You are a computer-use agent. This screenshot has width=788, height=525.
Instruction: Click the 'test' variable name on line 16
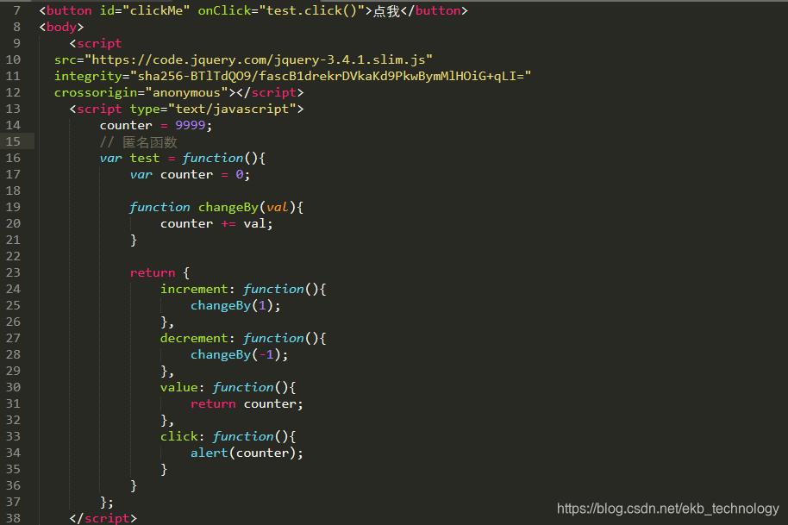(145, 159)
